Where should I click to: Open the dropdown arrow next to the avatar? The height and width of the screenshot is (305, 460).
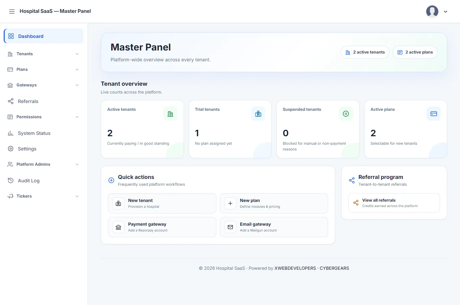click(445, 12)
